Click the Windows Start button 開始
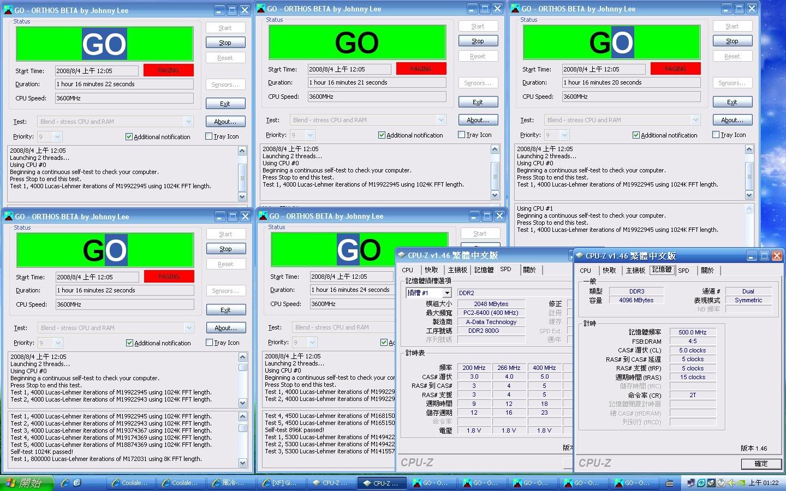The width and height of the screenshot is (786, 491). point(26,483)
